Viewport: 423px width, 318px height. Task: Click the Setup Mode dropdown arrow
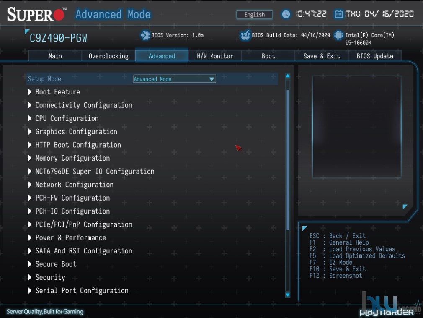(x=211, y=79)
